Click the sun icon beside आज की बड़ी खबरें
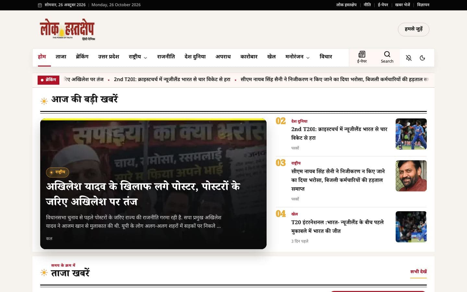The image size is (467, 292). 44,101
